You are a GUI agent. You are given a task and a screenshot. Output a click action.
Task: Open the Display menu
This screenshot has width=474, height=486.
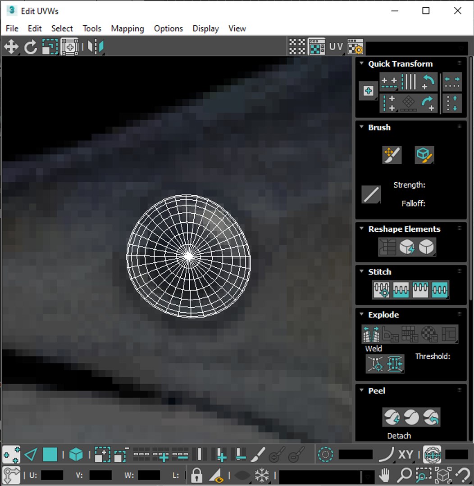(x=206, y=28)
